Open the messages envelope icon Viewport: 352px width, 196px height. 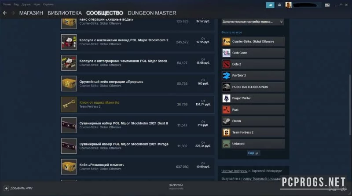click(279, 5)
